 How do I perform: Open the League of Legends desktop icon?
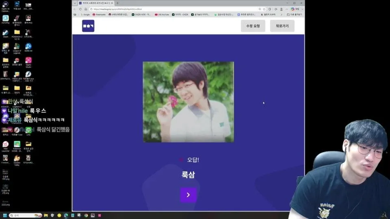[x=17, y=48]
